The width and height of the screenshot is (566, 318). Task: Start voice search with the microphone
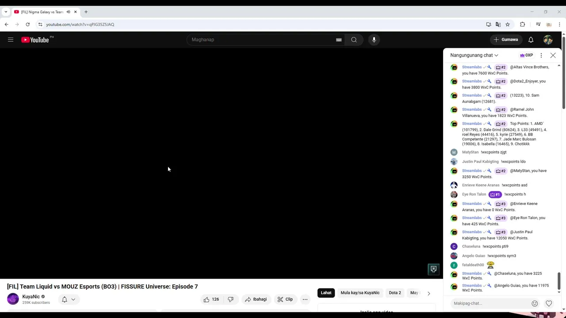coord(374,40)
